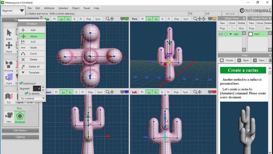Click zoom magnifier in Left view header
273x154 pixels.
(195, 92)
